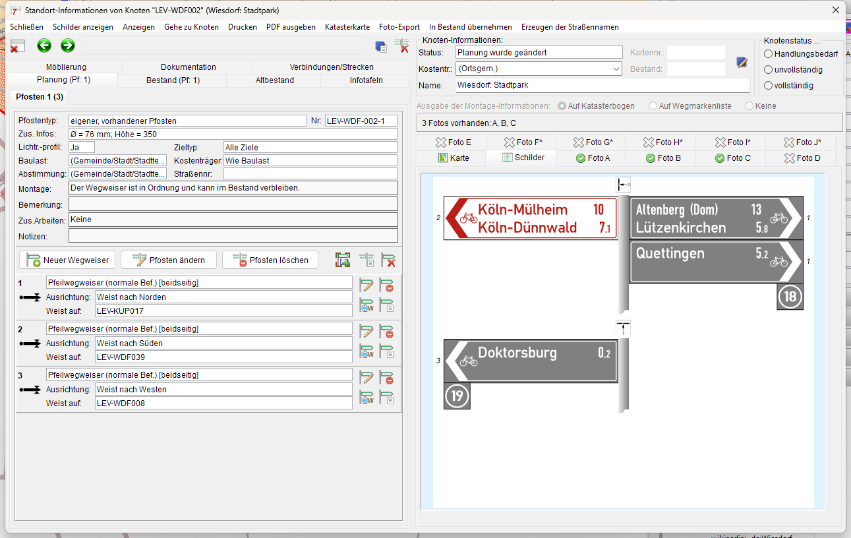Click Pfosten löschen button

pos(270,260)
